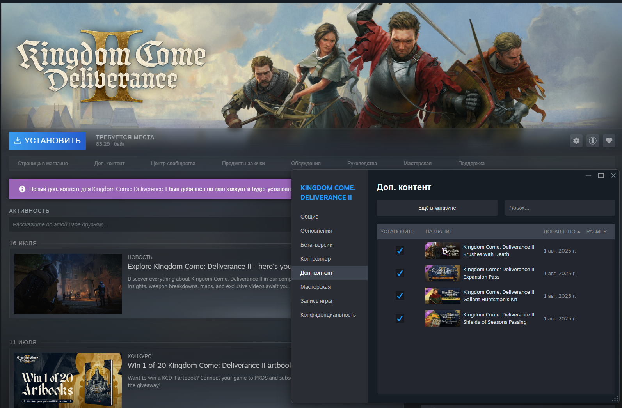Open Контроллер settings section
The width and height of the screenshot is (622, 408).
[x=329, y=259]
